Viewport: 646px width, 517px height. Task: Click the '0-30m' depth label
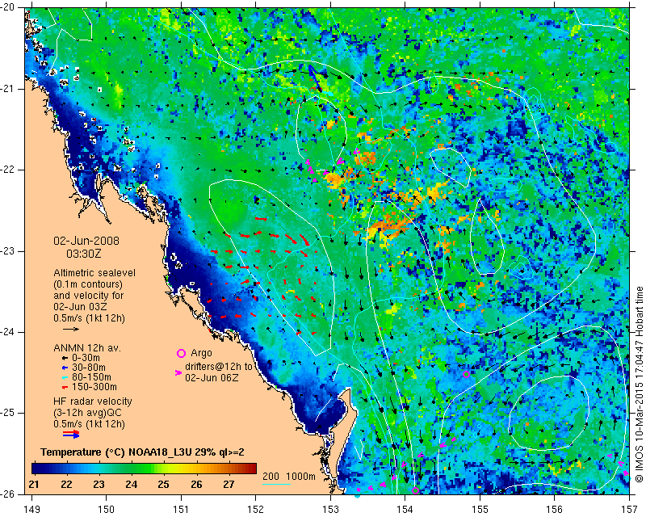pyautogui.click(x=86, y=358)
